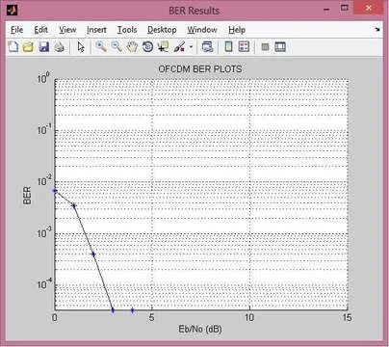Hide plot tools

coord(265,47)
